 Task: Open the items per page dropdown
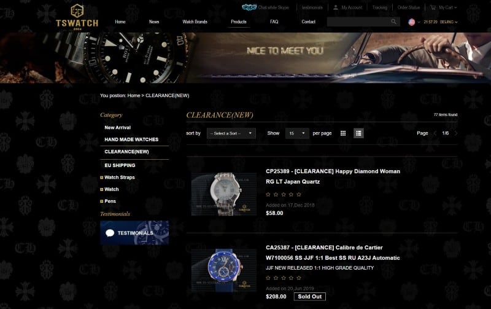click(x=297, y=133)
